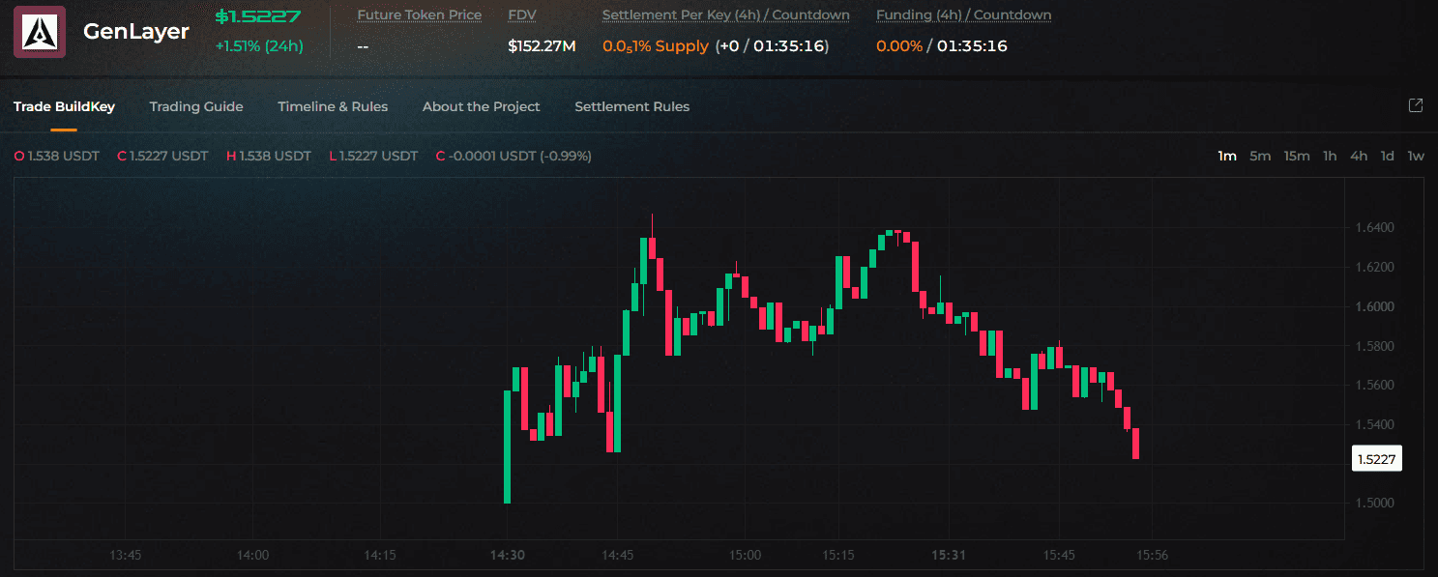
Task: Click the FDV label
Action: 522,15
